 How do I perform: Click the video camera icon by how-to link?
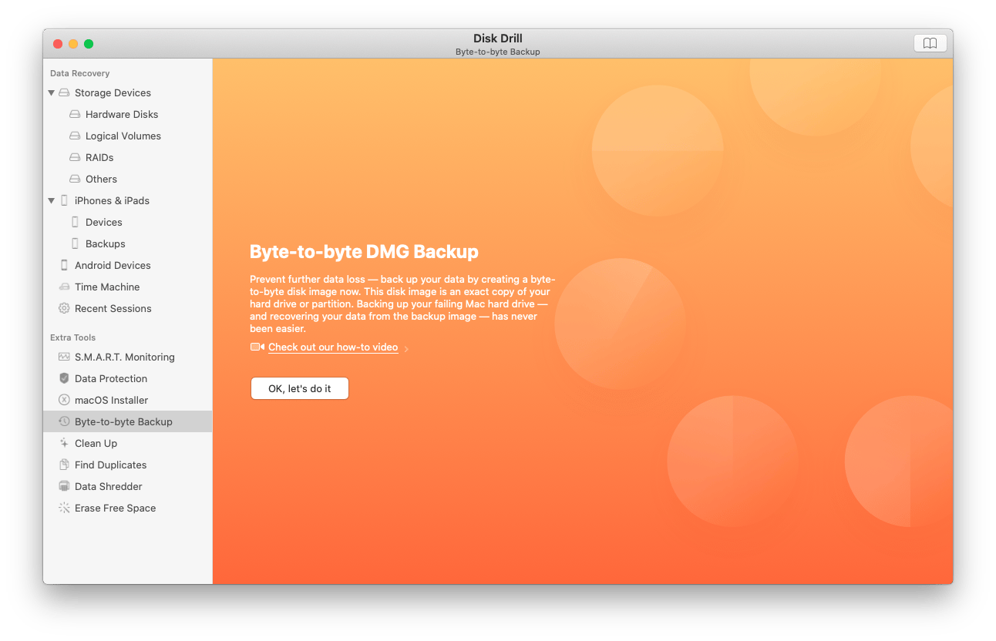(257, 347)
